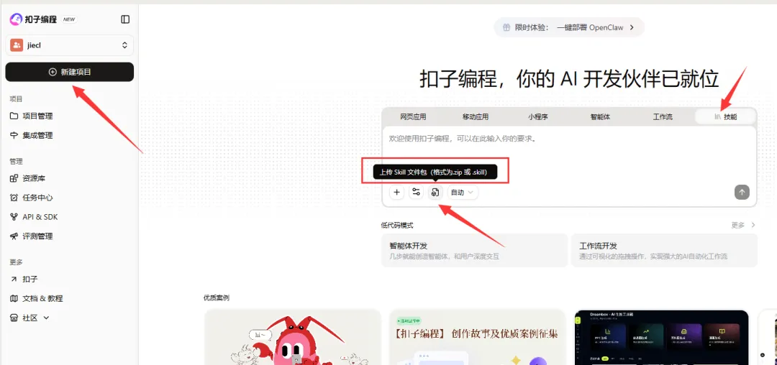Open the 工作流开发 card

tap(664, 250)
